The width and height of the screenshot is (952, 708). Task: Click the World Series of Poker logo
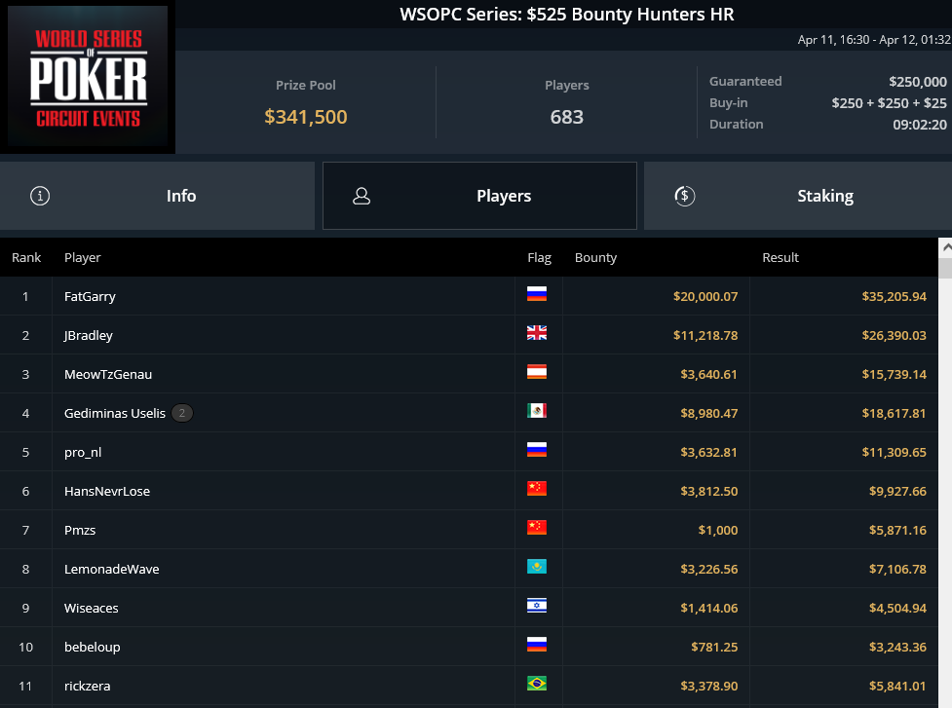point(88,76)
